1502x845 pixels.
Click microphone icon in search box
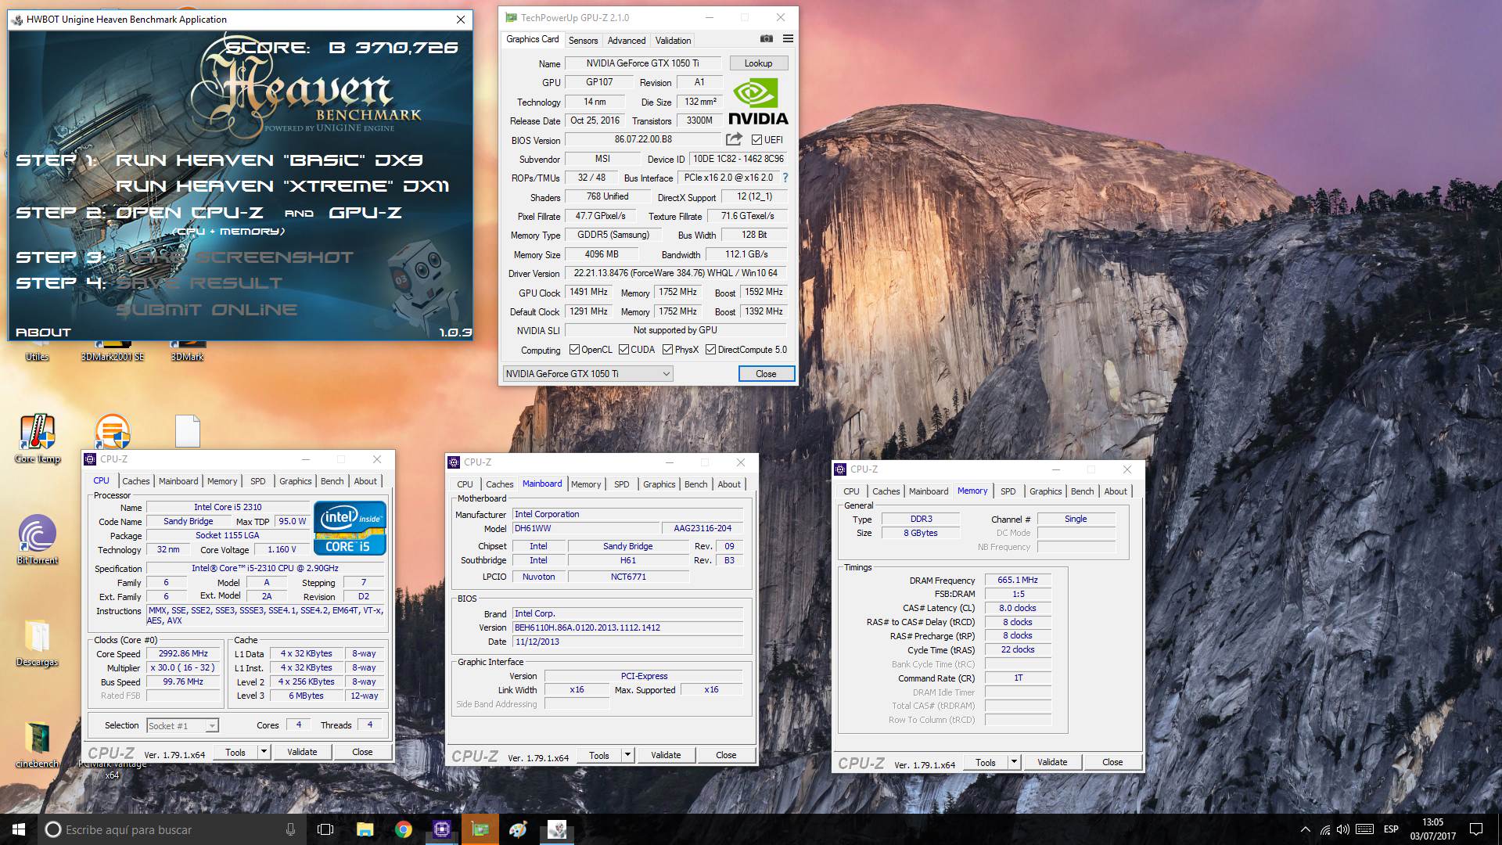[290, 829]
